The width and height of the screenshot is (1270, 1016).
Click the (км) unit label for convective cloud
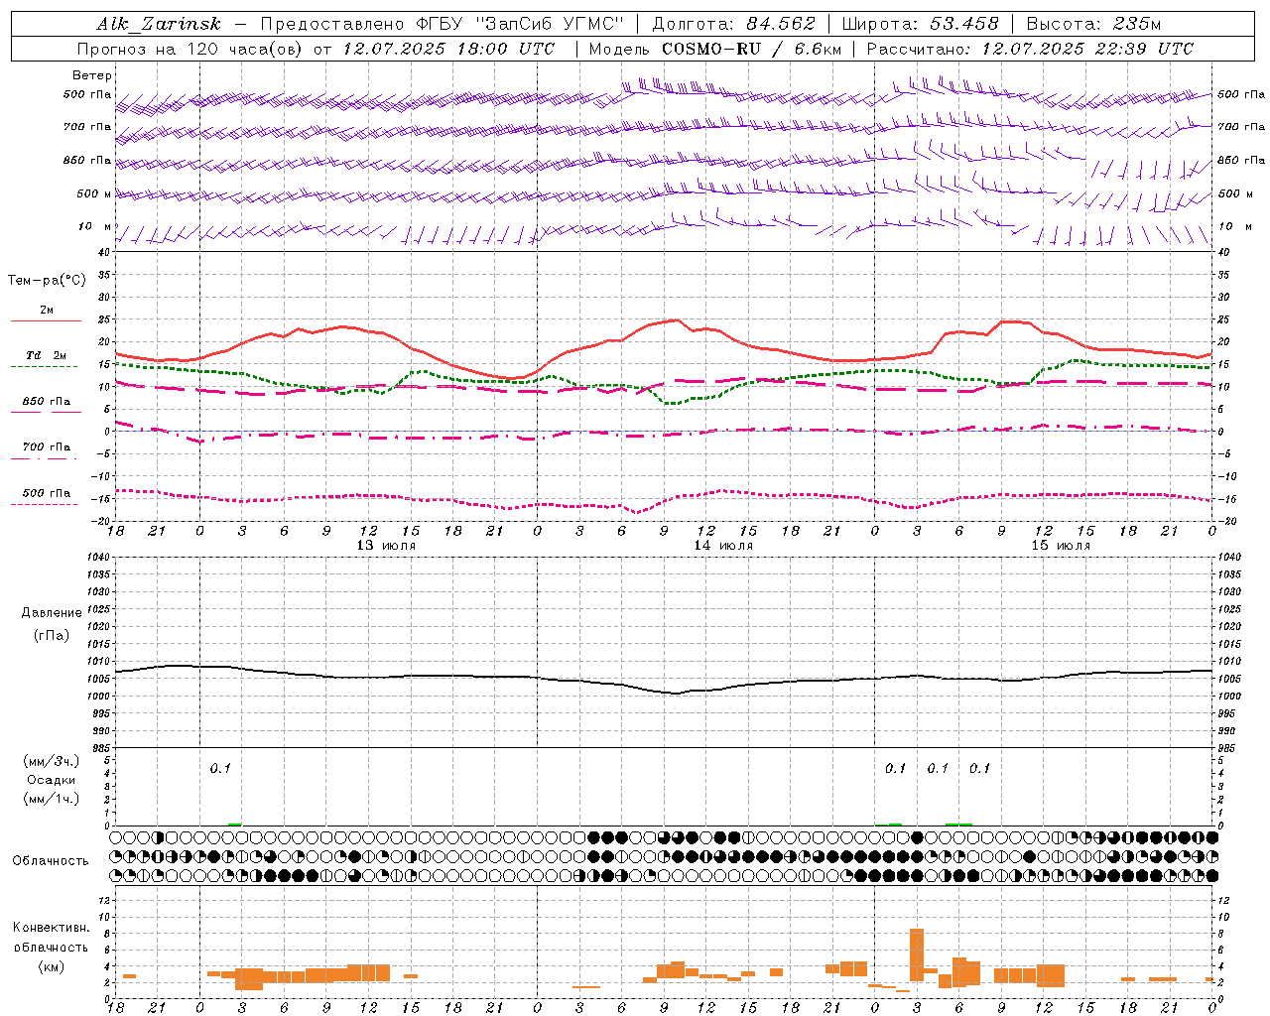coord(52,965)
